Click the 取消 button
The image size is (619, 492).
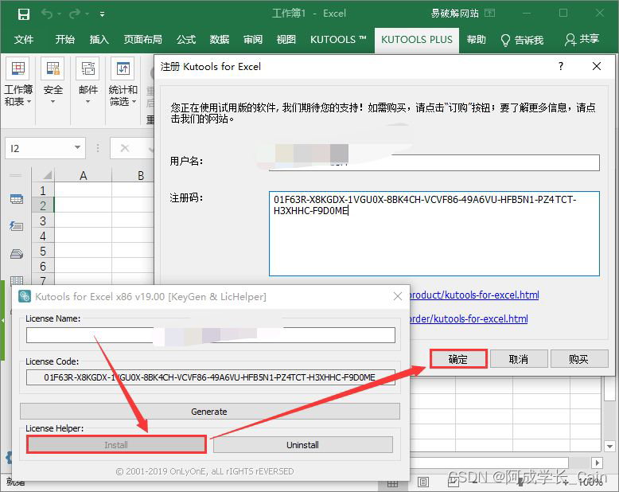point(518,359)
